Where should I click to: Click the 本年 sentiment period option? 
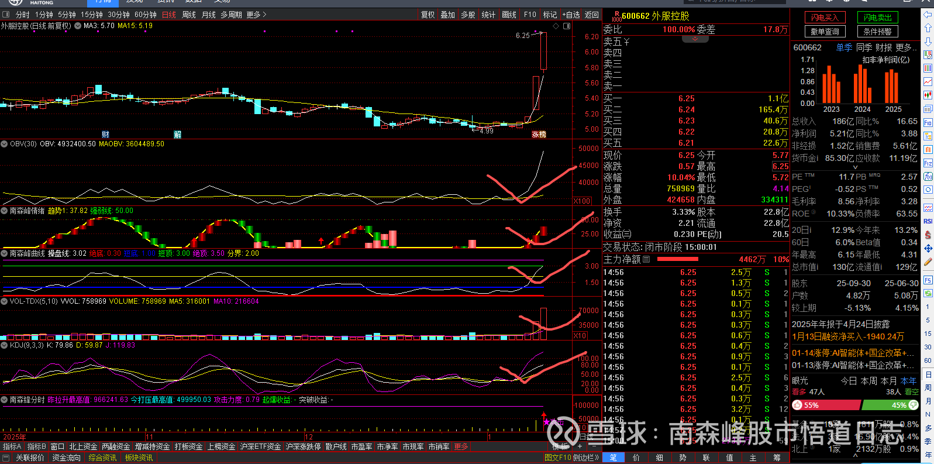click(909, 380)
